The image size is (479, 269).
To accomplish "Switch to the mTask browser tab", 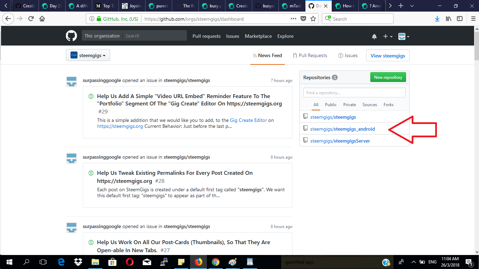I will [292, 6].
